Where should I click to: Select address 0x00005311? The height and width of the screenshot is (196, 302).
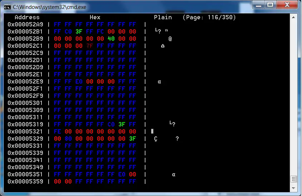tap(25, 117)
